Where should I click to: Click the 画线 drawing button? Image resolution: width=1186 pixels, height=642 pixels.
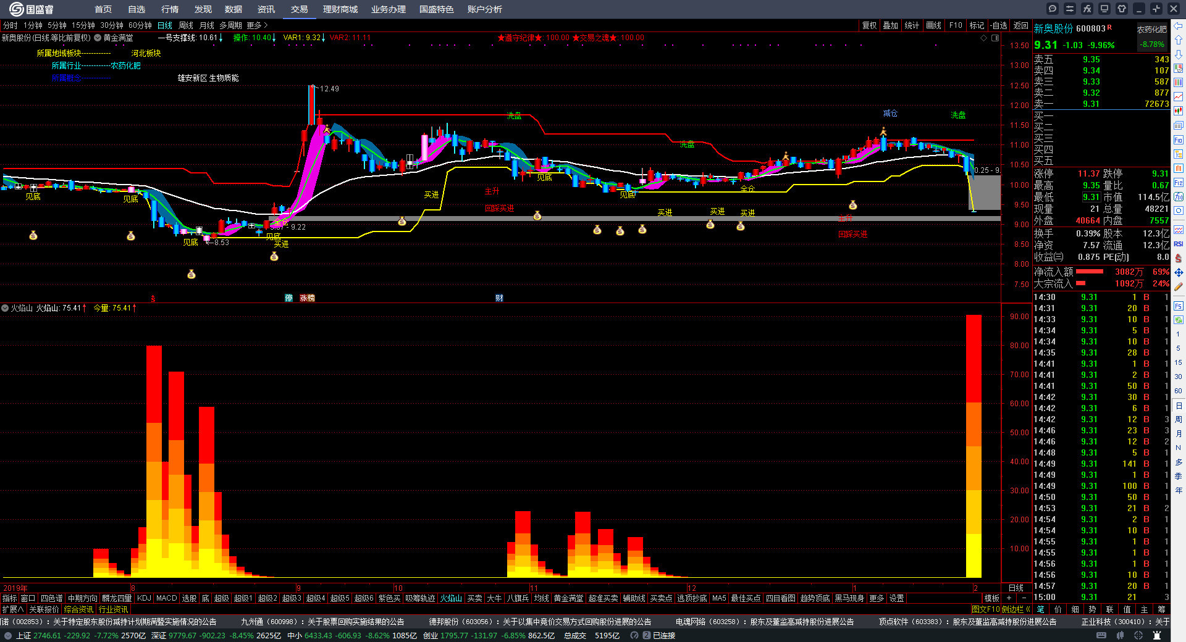pos(933,25)
